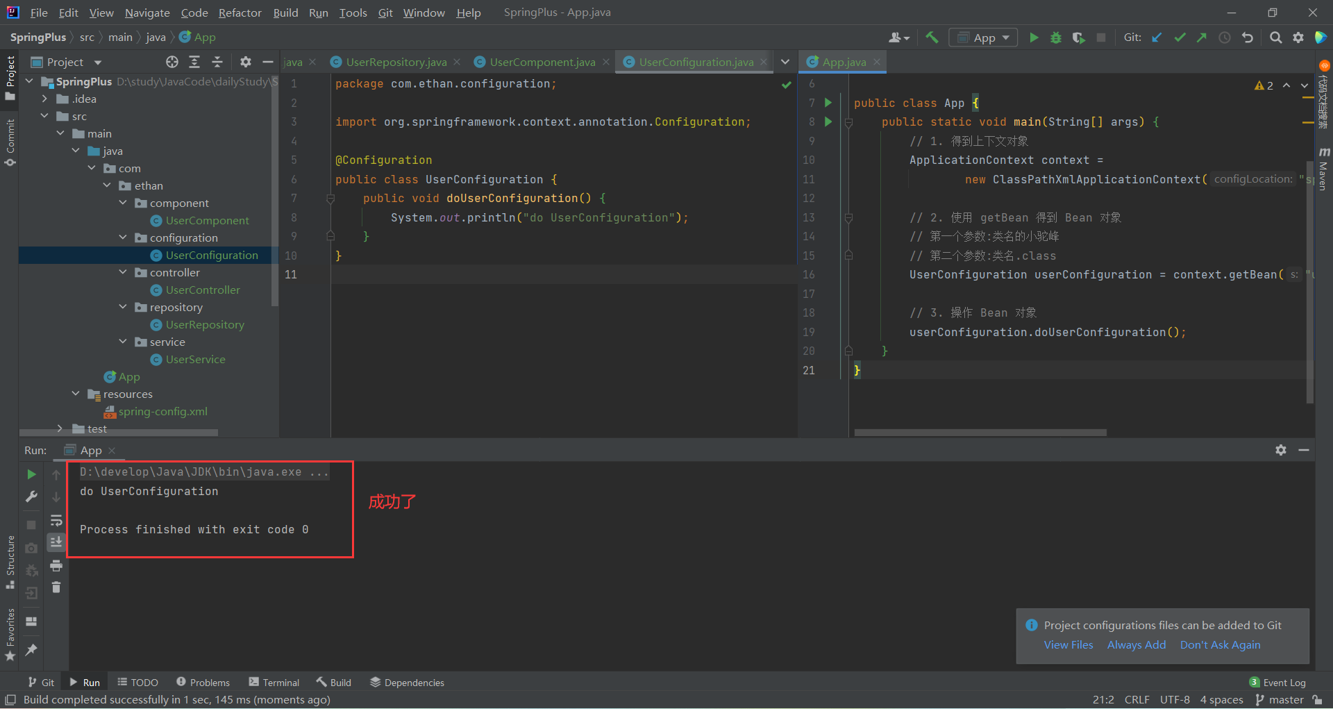This screenshot has height=709, width=1333.
Task: Click View Files link in notification
Action: 1068,645
